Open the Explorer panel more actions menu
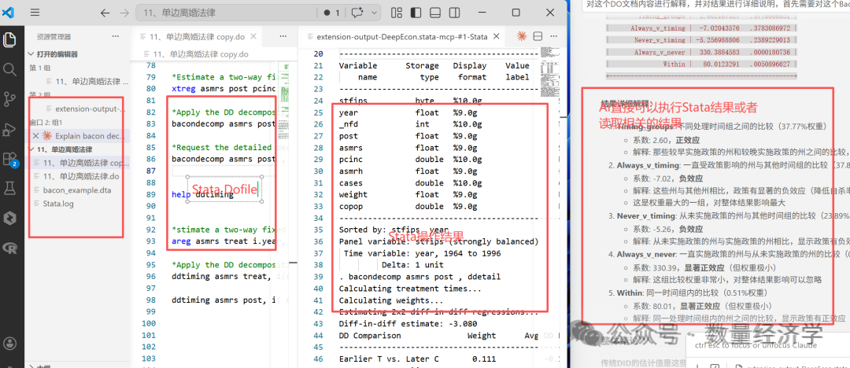Image resolution: width=850 pixels, height=368 pixels. click(115, 36)
